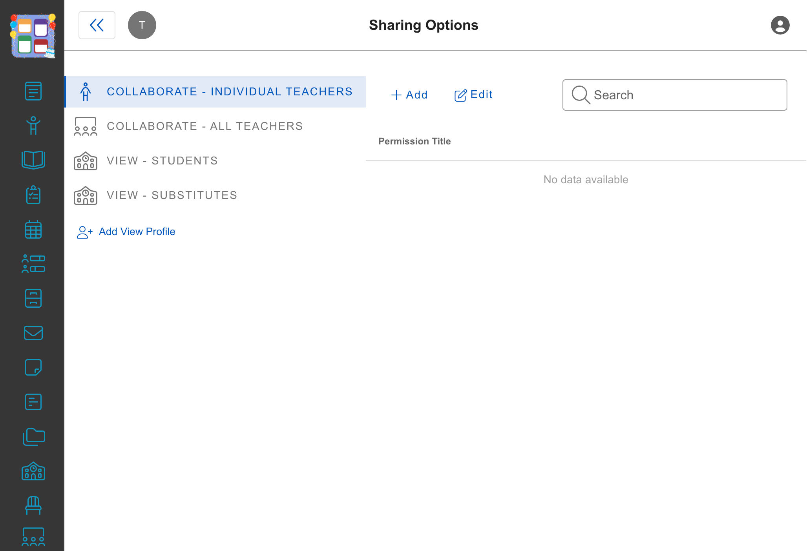
Task: Open the classroom group icon at sidebar bottom
Action: point(33,537)
